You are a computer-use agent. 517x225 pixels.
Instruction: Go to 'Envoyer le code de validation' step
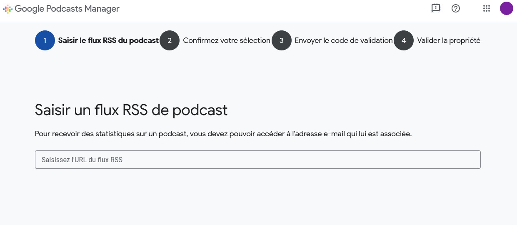pyautogui.click(x=344, y=40)
